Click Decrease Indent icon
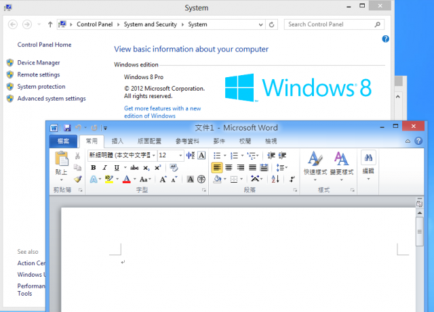The width and height of the screenshot is (434, 312). click(x=271, y=156)
